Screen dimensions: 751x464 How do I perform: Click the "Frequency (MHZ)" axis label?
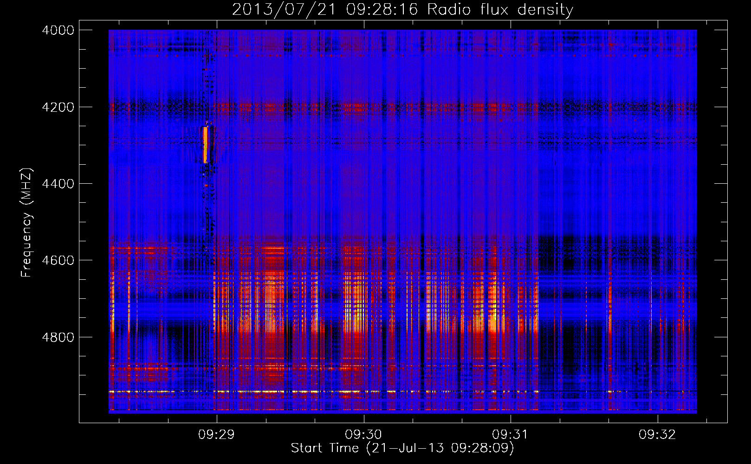26,223
